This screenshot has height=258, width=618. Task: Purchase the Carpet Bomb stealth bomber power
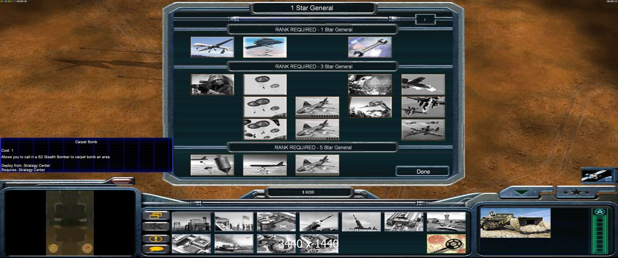coord(265,47)
